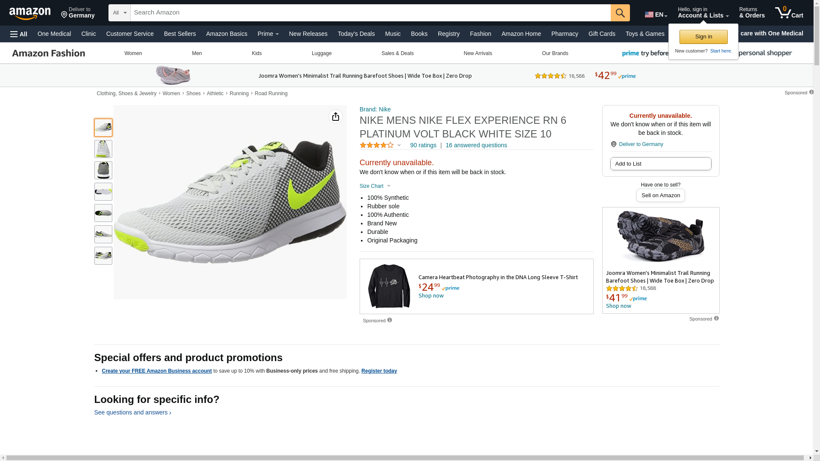Expand the EN language selector
Image resolution: width=820 pixels, height=461 pixels.
(656, 15)
